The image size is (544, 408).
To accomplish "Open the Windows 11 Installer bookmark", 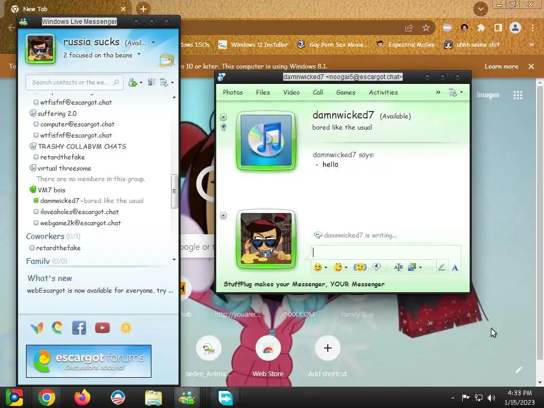I will coord(253,45).
